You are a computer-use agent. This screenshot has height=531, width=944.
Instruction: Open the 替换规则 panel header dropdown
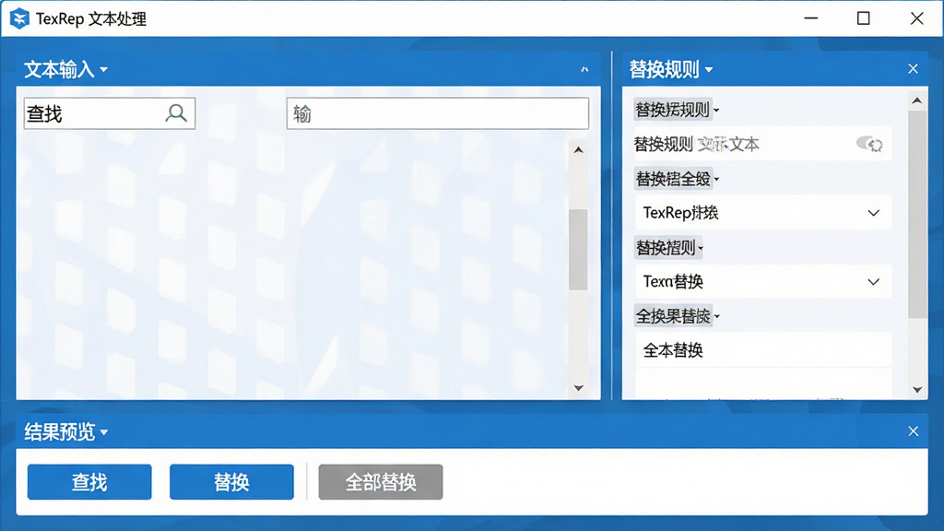pyautogui.click(x=709, y=70)
